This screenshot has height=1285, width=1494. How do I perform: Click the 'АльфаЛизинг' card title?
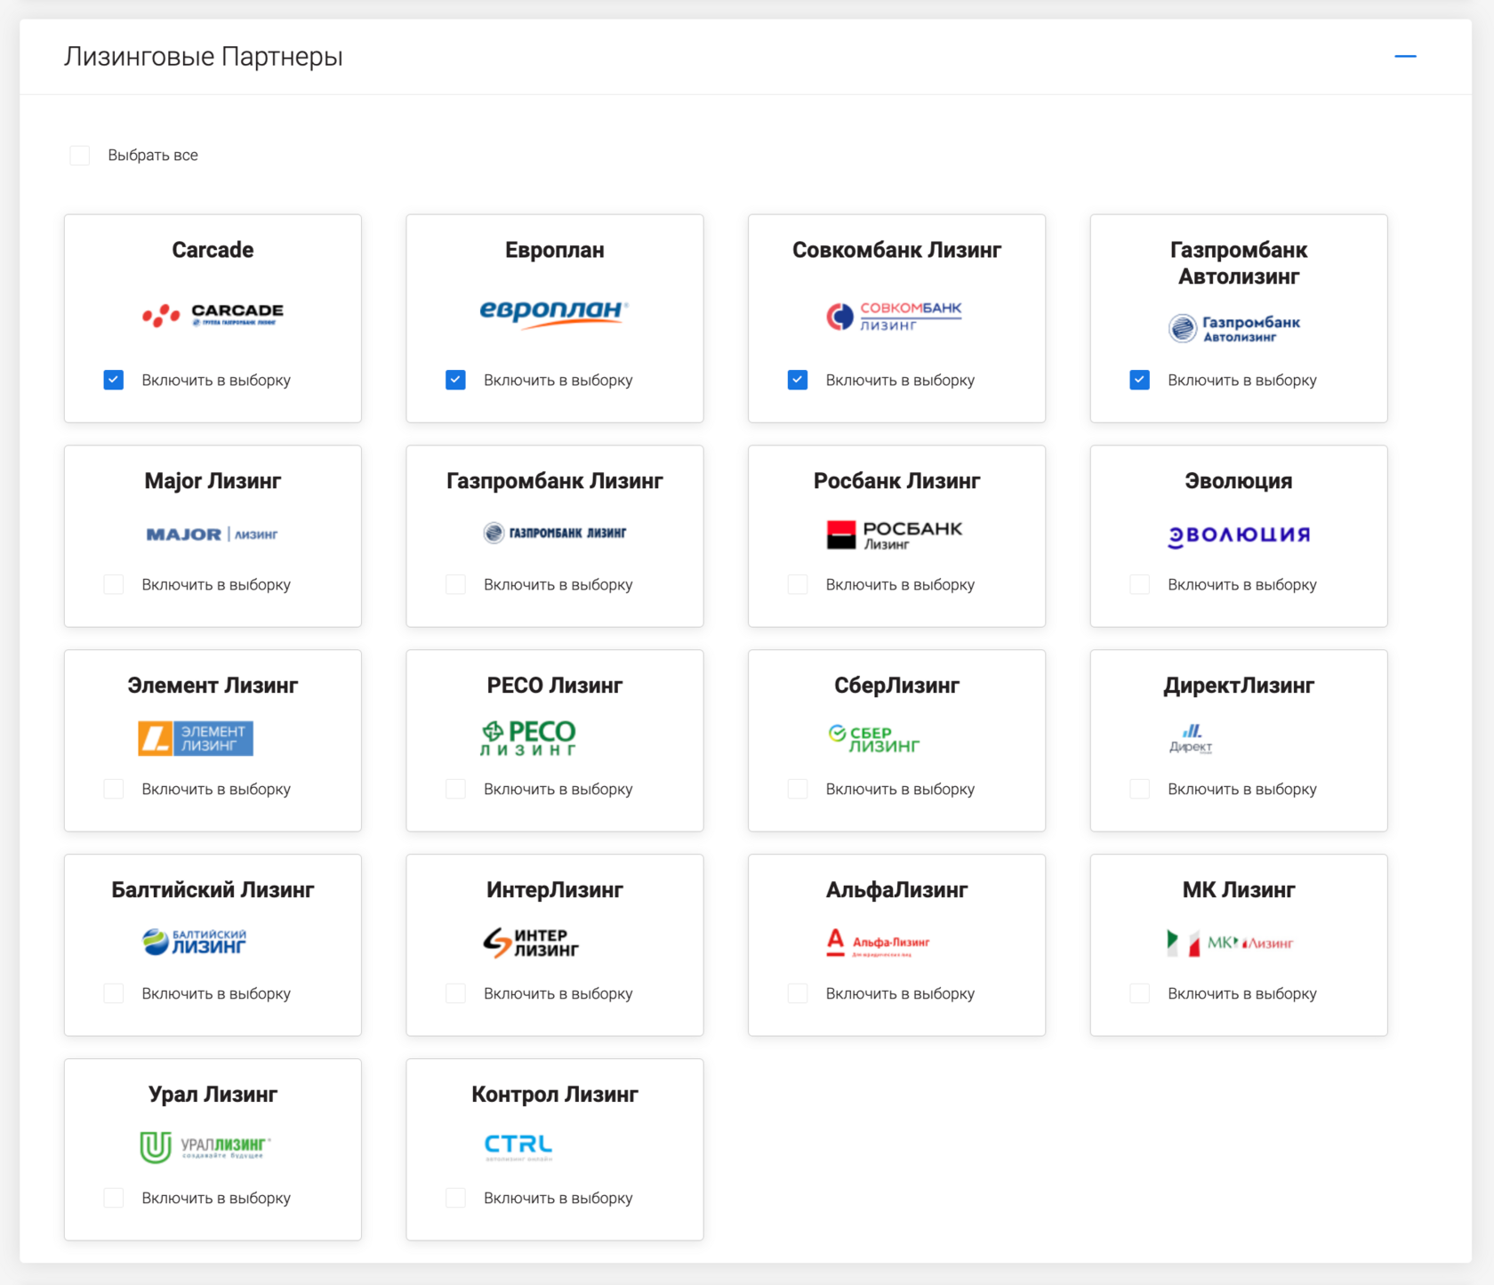click(x=896, y=890)
